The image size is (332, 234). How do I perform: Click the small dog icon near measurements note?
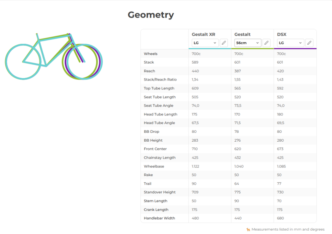click(248, 229)
